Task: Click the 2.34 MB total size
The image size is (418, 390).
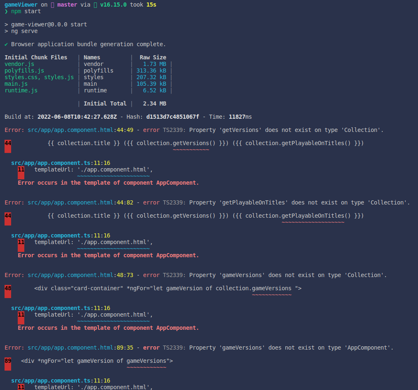Action: pyautogui.click(x=154, y=103)
